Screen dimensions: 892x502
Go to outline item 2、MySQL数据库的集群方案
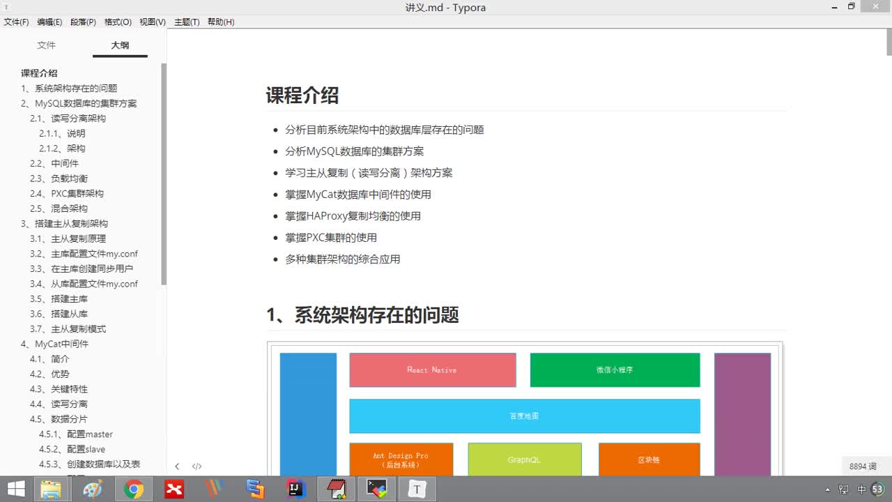79,103
